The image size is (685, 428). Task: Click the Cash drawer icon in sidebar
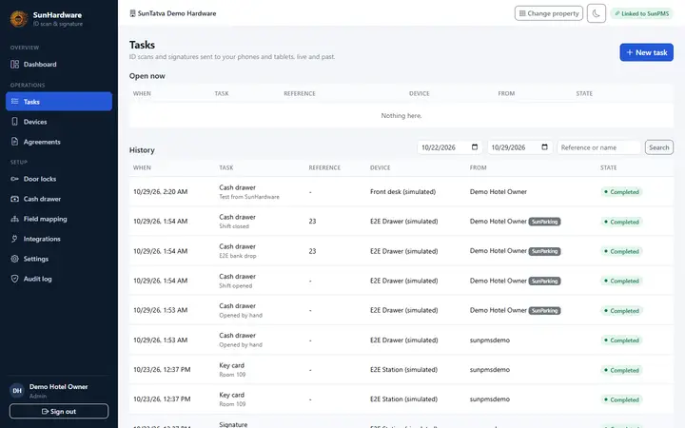point(15,199)
